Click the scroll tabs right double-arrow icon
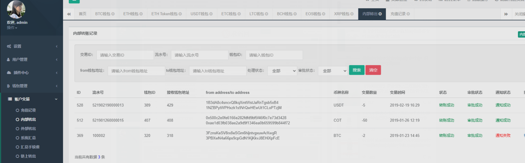This screenshot has height=163, width=525. (506, 14)
